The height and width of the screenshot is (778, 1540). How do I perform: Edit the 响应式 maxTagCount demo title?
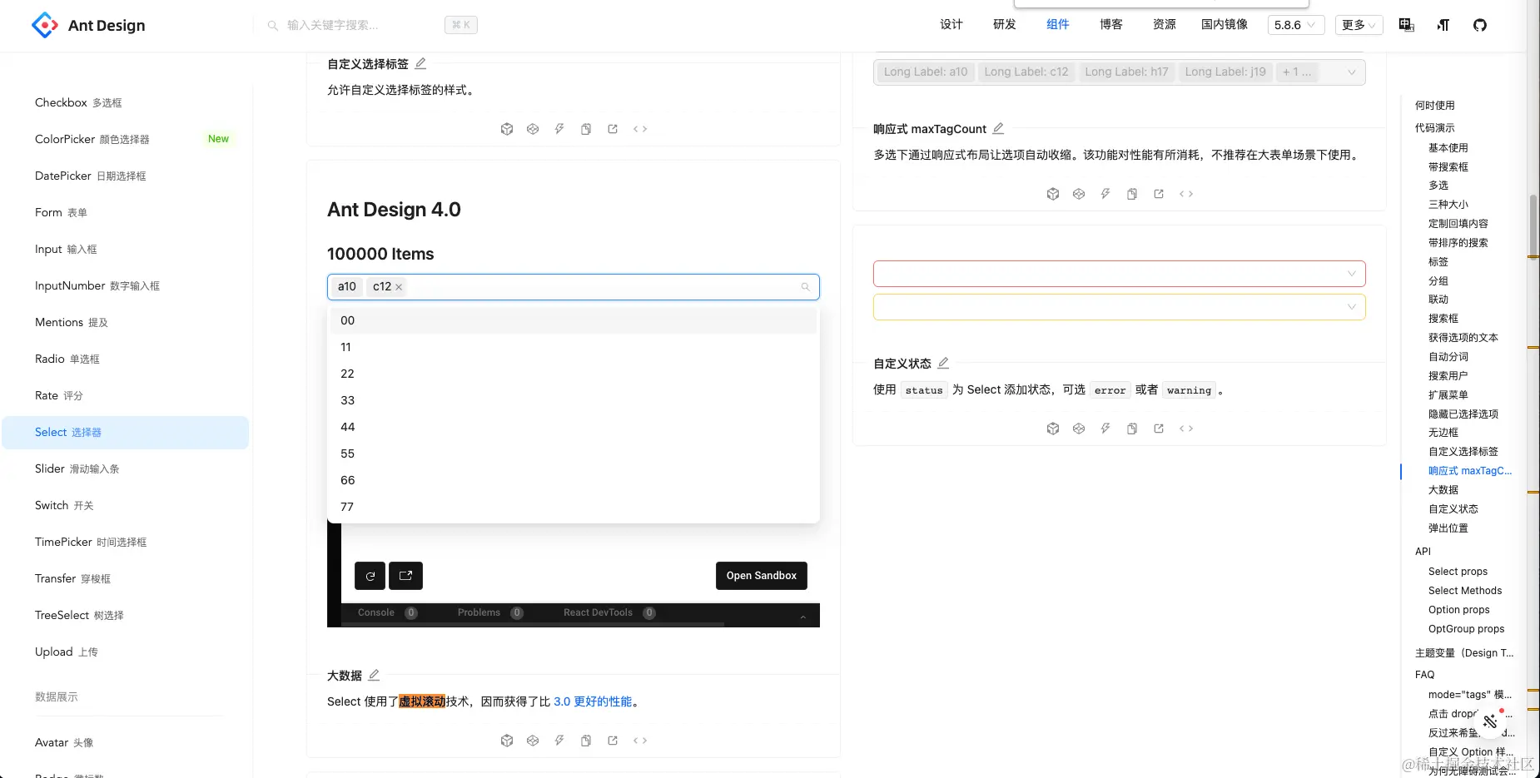pyautogui.click(x=998, y=128)
